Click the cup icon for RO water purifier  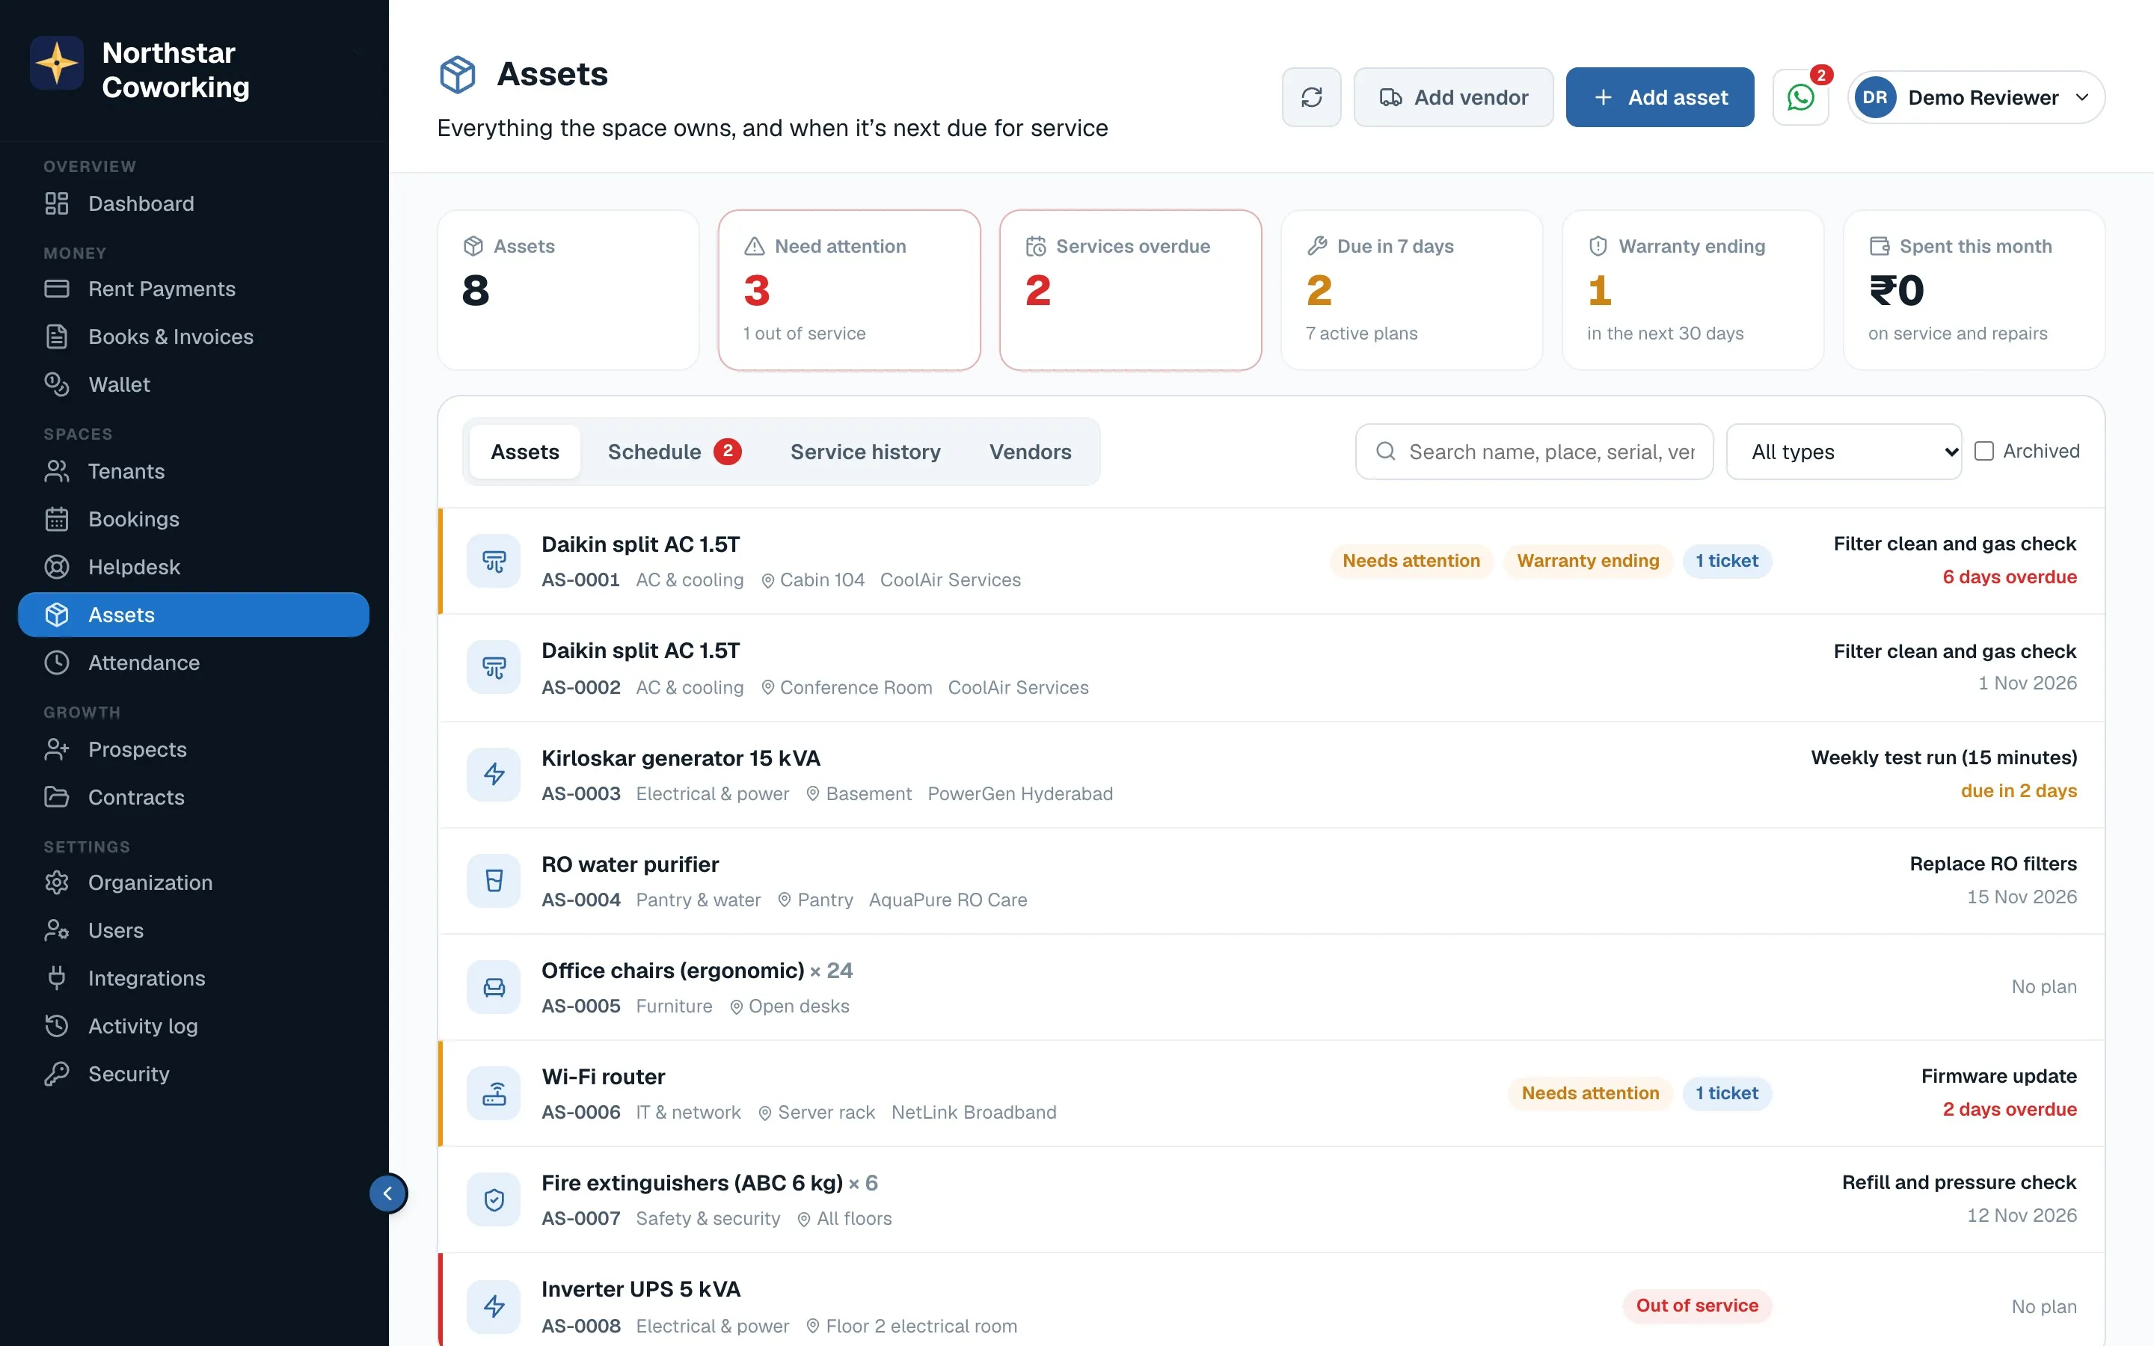click(494, 880)
